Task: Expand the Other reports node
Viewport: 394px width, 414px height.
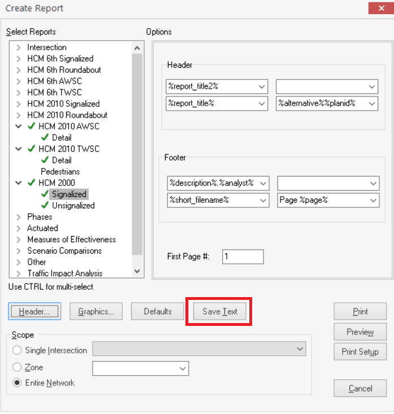Action: (18, 262)
